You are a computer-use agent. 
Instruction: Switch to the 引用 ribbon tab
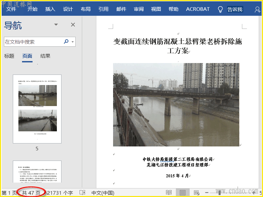[x=104, y=9]
